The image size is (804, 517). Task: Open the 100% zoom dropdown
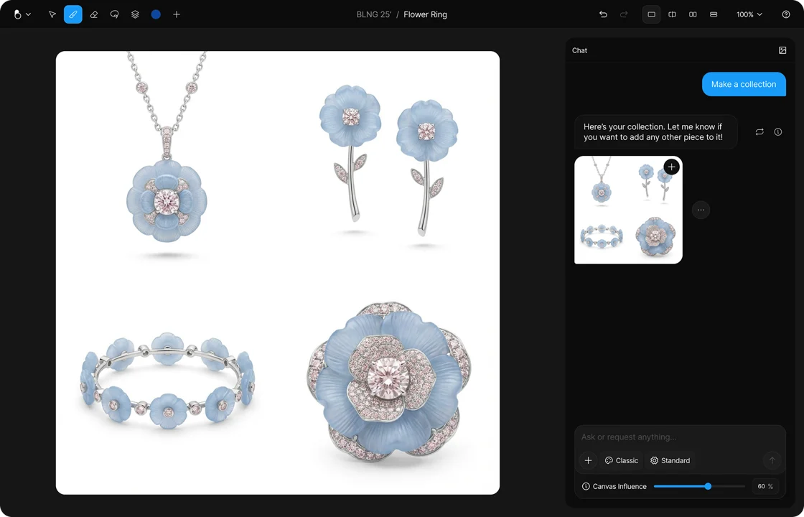click(749, 14)
